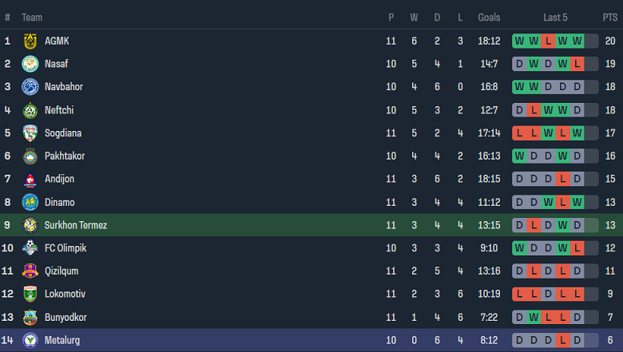Click the Metalurg club badge icon
This screenshot has height=352, width=623.
30,341
